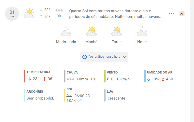The height and width of the screenshot is (122, 194).
Task: Collapse the day 01 forecast with the chevron
Action: (182, 14)
